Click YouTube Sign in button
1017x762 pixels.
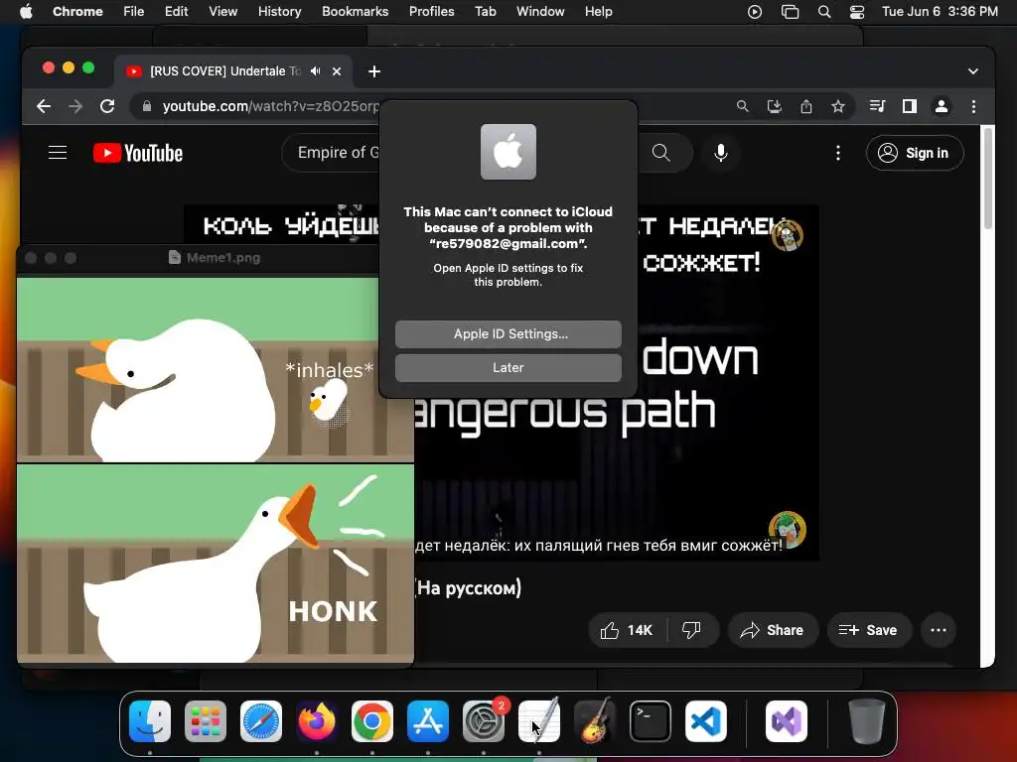915,153
